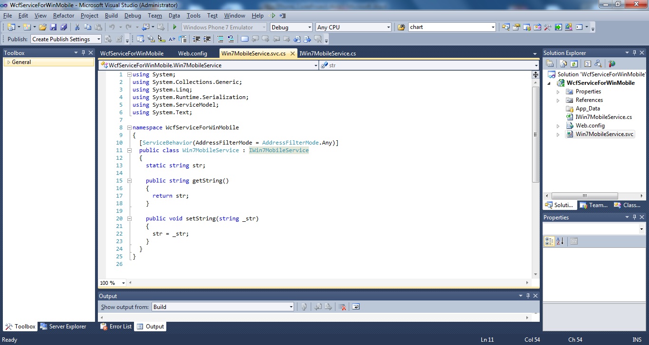Click the Copy icon in toolbar

pos(87,27)
